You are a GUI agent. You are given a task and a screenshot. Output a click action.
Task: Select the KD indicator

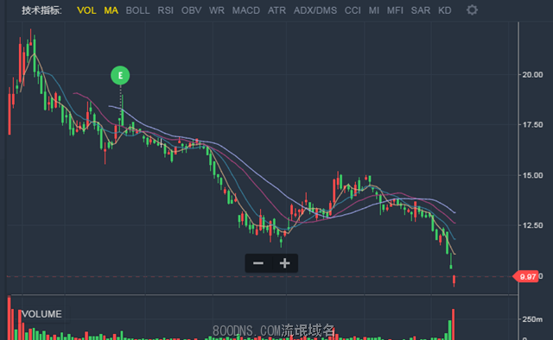445,10
